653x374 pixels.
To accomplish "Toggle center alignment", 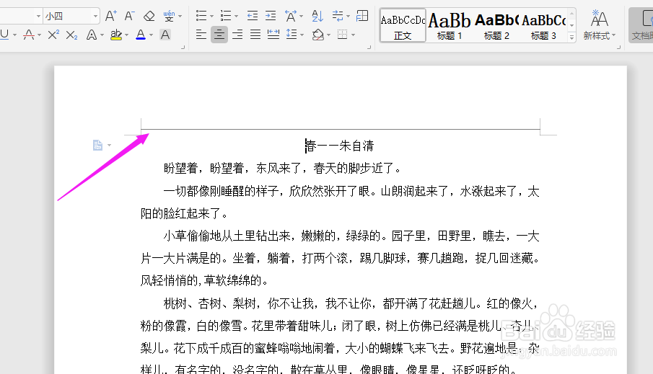I will pos(219,35).
